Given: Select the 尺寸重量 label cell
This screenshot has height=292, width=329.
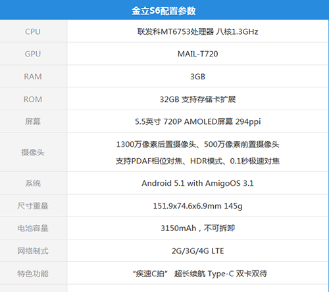Looking at the screenshot, I should click(33, 205).
